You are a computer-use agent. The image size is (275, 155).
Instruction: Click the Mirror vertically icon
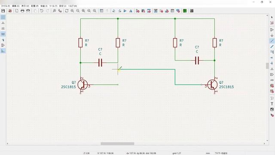pyautogui.click(x=125, y=11)
